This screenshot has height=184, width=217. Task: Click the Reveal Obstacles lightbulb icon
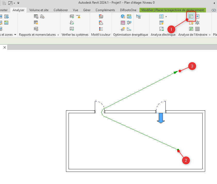point(191,23)
